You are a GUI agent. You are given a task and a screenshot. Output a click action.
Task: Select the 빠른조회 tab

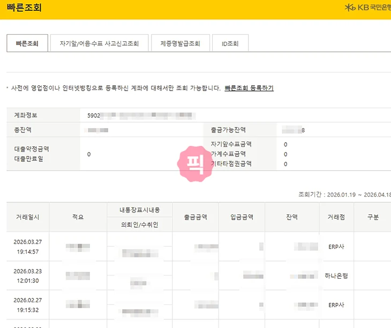(x=27, y=43)
